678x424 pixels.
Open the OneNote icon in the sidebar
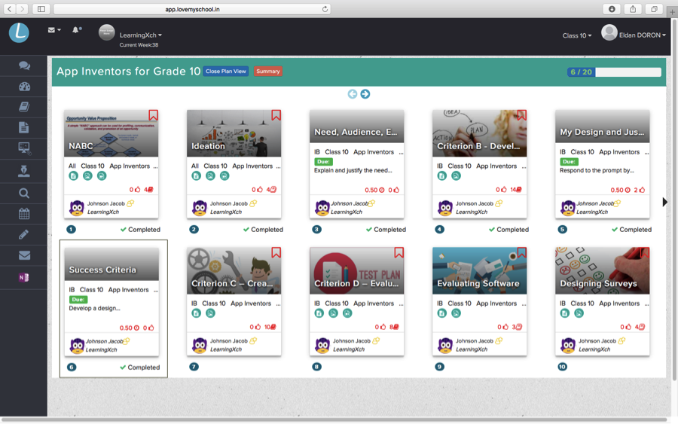pyautogui.click(x=24, y=277)
